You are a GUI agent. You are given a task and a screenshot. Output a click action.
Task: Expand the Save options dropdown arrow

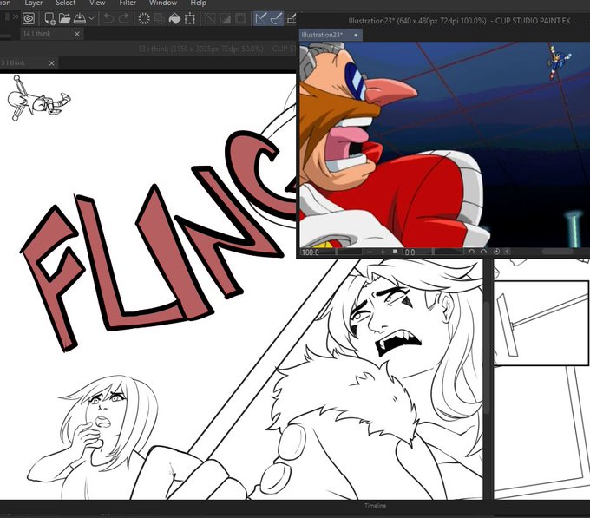pos(91,18)
